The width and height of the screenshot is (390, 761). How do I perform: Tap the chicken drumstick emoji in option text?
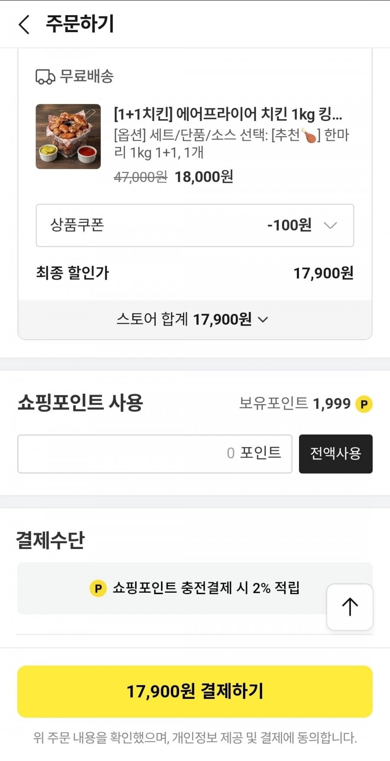tap(309, 136)
